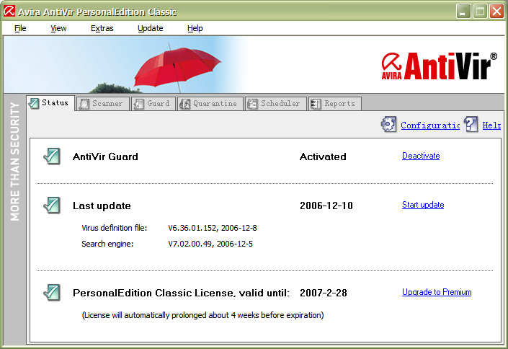Open the View menu
Viewport: 508px width, 349px height.
coord(58,28)
